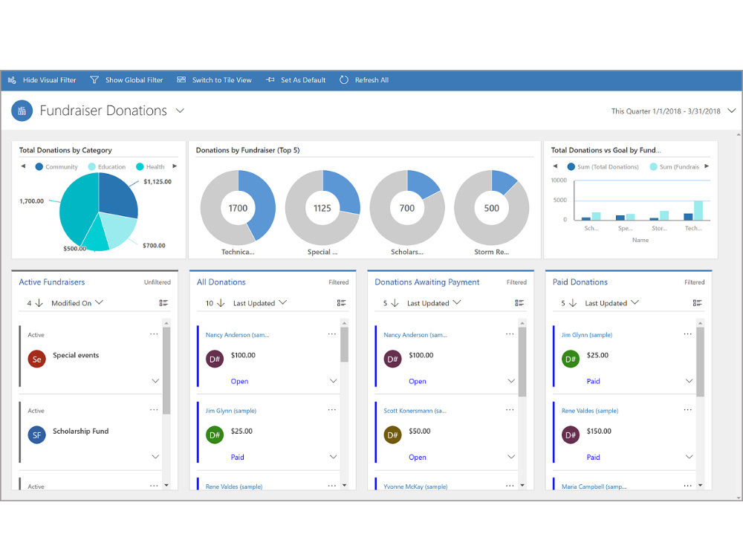Reverse sort direction arrow in Donations Awaiting Payment
743x557 pixels.
pos(395,303)
